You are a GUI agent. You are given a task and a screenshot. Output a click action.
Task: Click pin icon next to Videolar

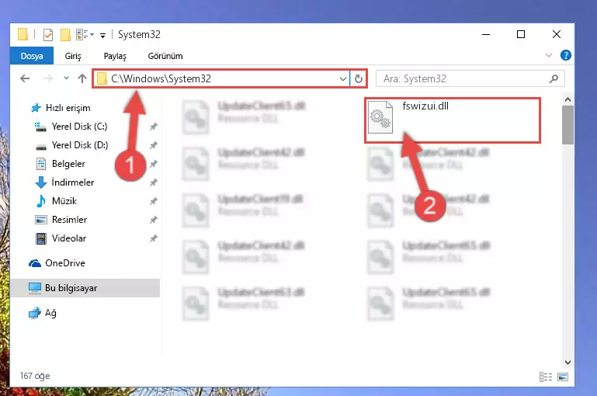coord(153,238)
